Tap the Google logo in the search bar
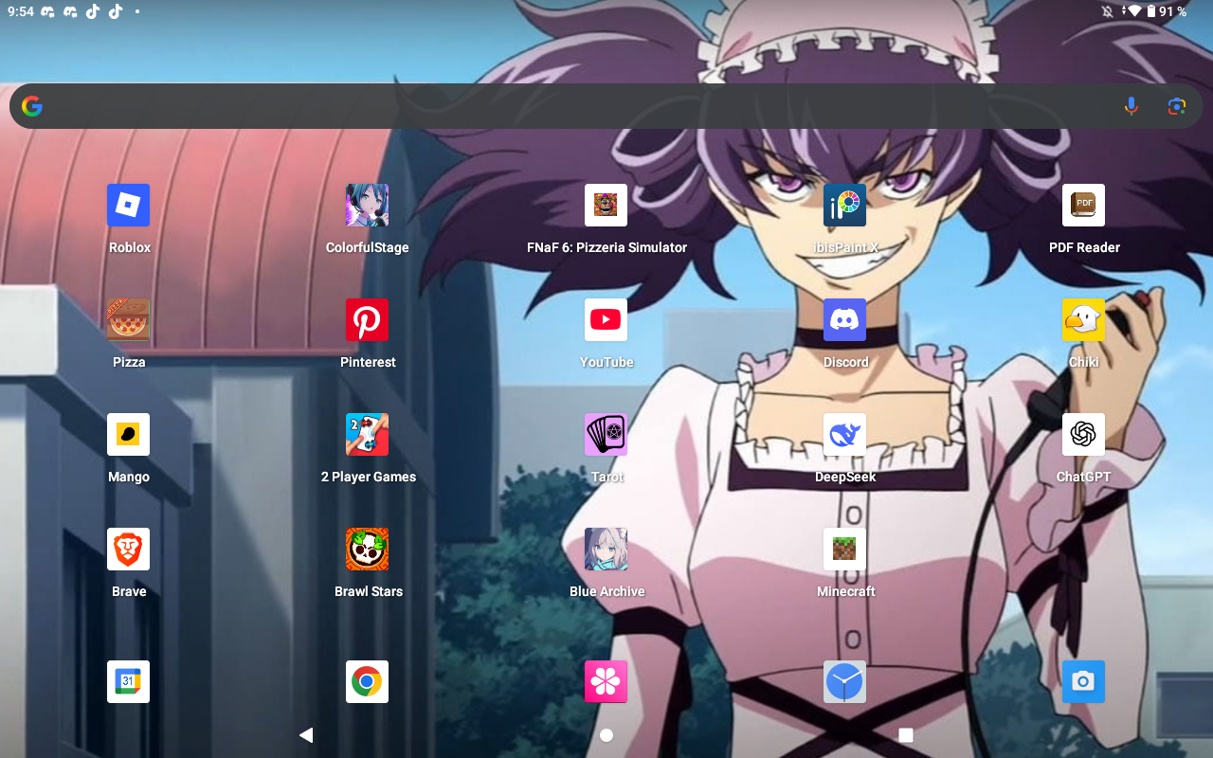The height and width of the screenshot is (758, 1213). (x=32, y=106)
